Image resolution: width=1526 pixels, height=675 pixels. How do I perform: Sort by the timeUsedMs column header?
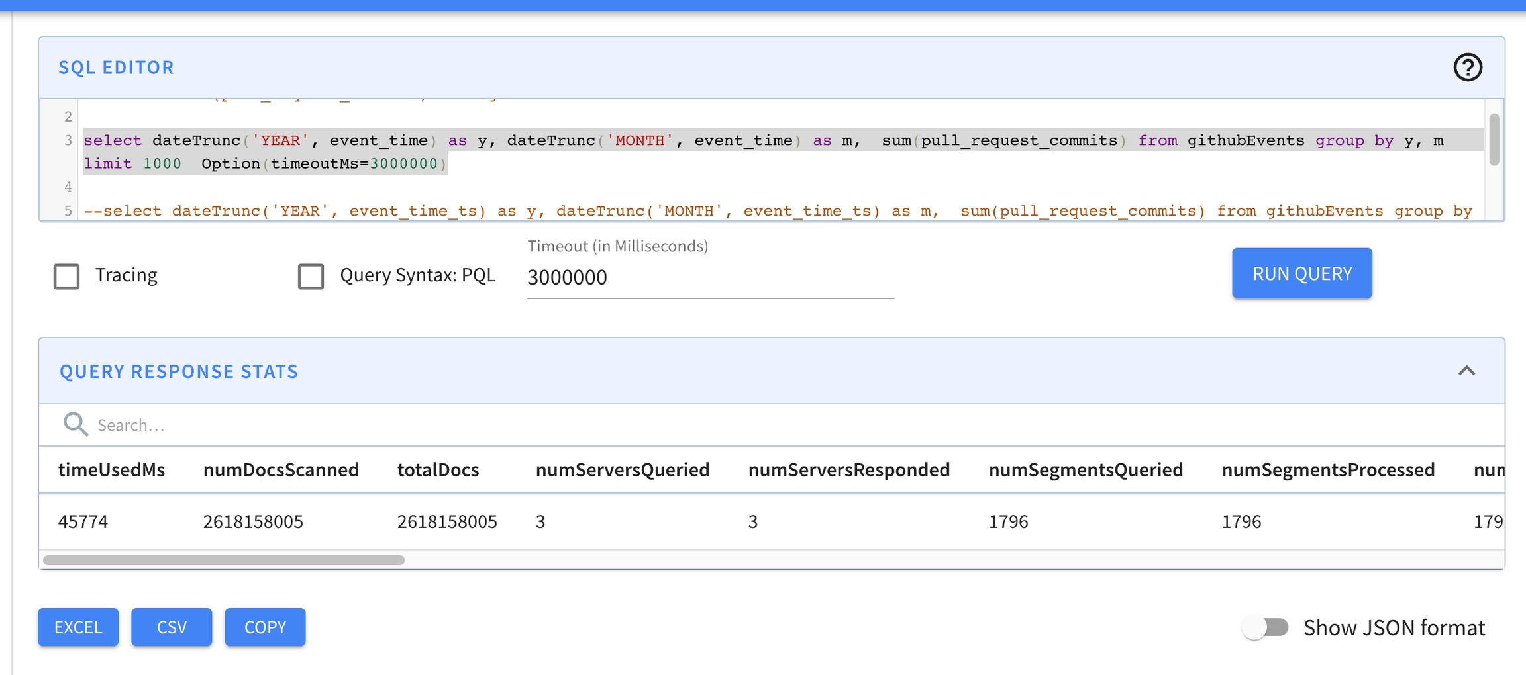pyautogui.click(x=111, y=470)
